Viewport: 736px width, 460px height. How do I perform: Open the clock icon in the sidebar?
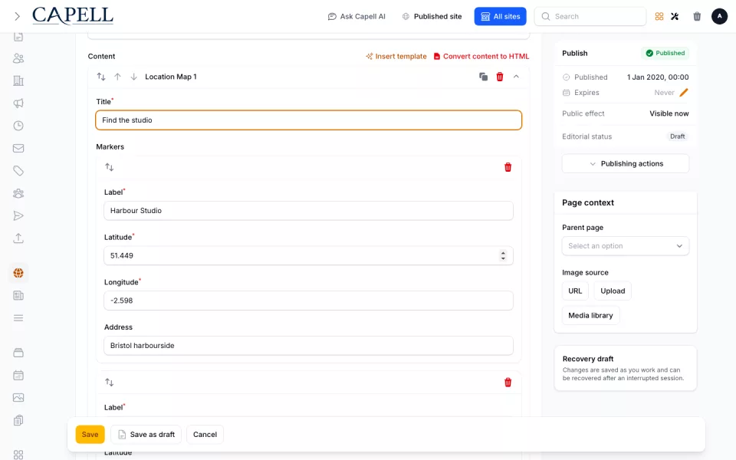pos(18,126)
